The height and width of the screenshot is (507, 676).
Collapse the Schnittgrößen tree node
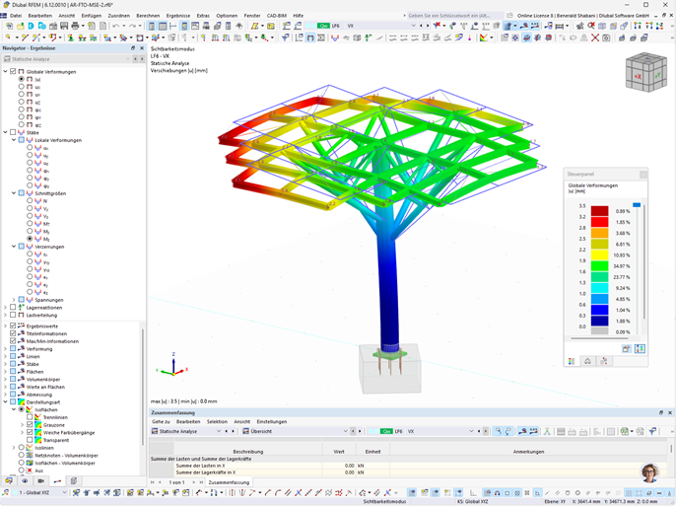(14, 193)
